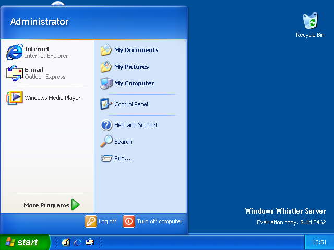Click the Internet Explorer subtitle text
Screen dimensions: 334x250
pos(46,56)
